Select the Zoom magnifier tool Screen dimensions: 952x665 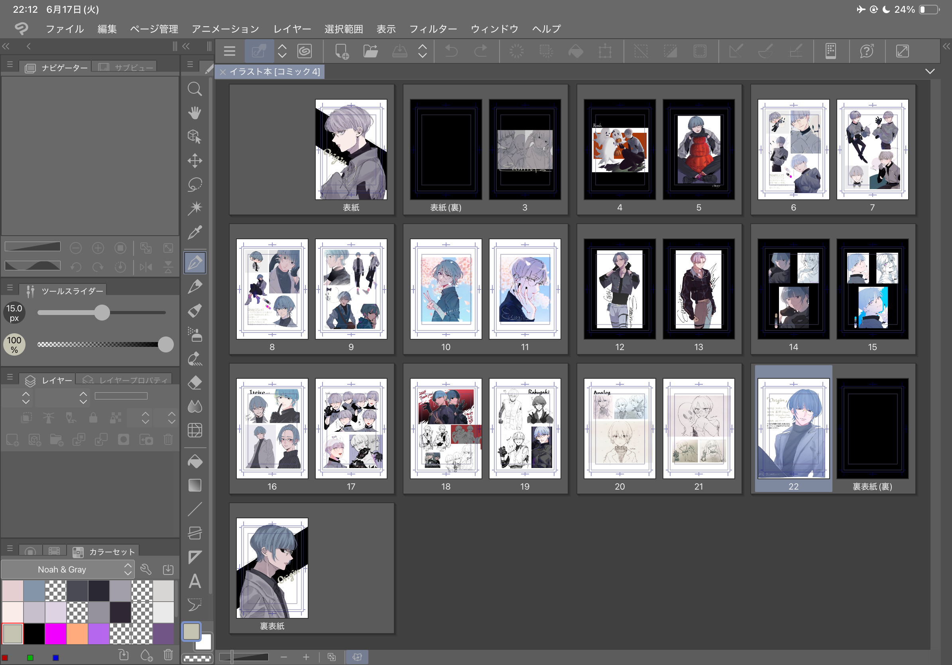tap(195, 89)
